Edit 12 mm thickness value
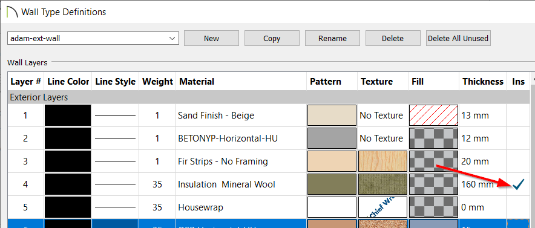The width and height of the screenshot is (535, 228). click(x=475, y=138)
